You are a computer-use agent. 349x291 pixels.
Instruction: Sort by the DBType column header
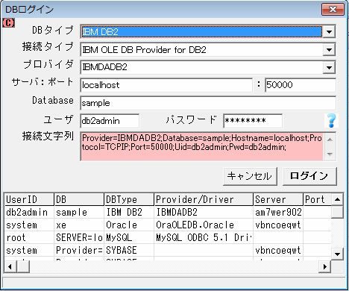click(129, 199)
